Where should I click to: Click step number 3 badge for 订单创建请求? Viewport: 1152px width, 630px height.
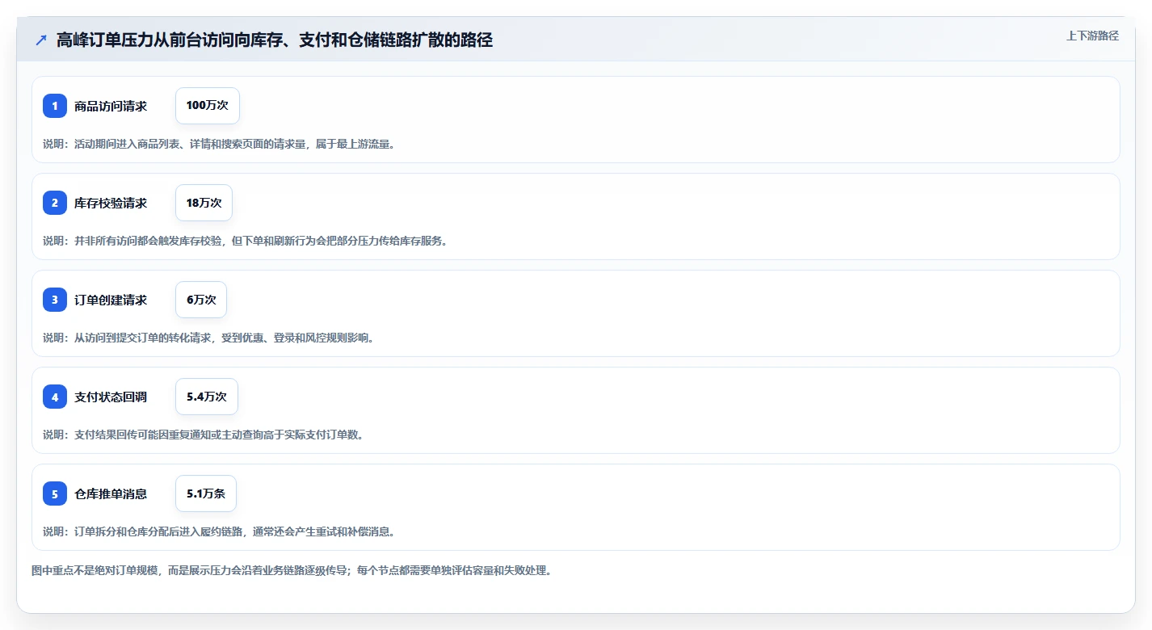point(55,300)
